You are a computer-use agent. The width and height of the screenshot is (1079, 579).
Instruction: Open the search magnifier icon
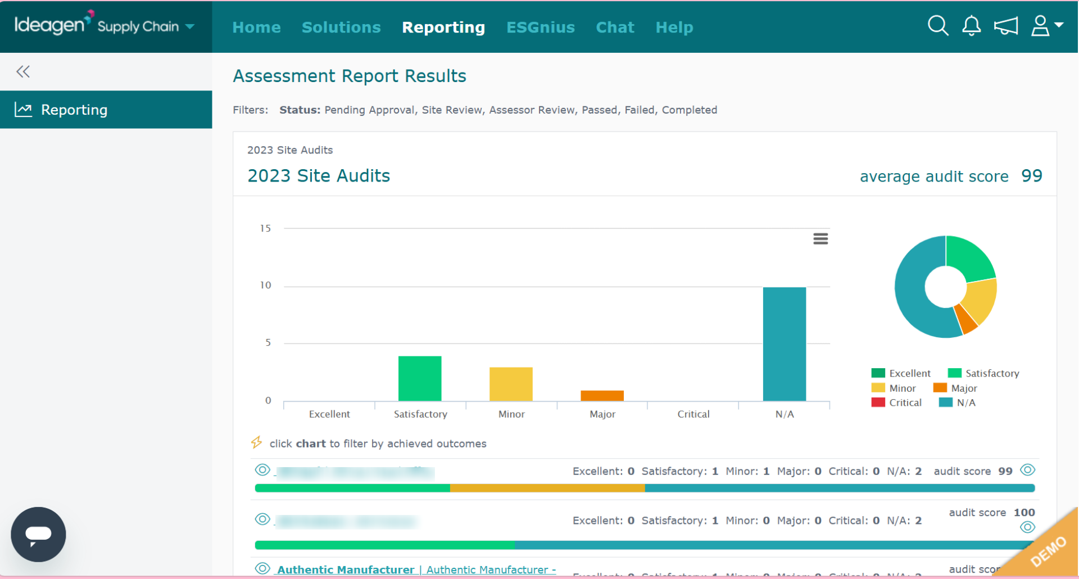[x=938, y=26]
